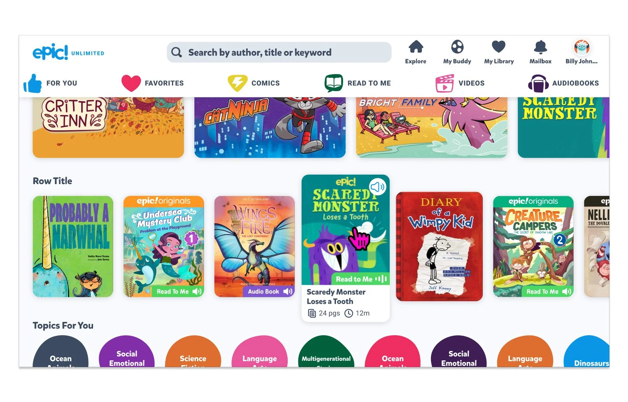Image resolution: width=628 pixels, height=402 pixels.
Task: Open the Explore home icon
Action: tap(416, 47)
